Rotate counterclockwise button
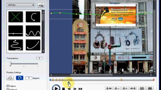161x90 pixels. point(10,78)
